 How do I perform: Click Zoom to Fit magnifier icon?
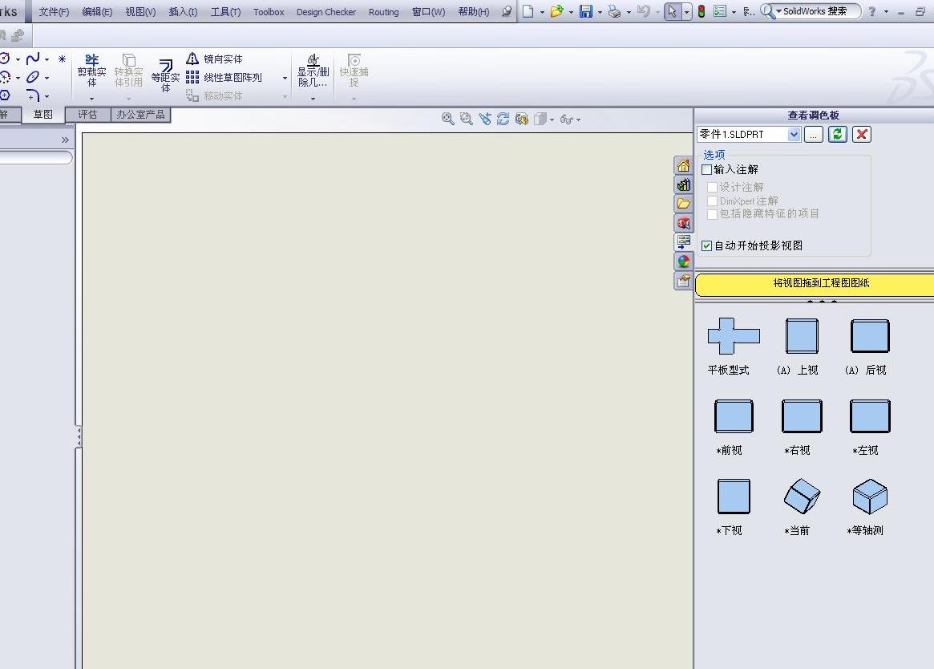tap(448, 120)
